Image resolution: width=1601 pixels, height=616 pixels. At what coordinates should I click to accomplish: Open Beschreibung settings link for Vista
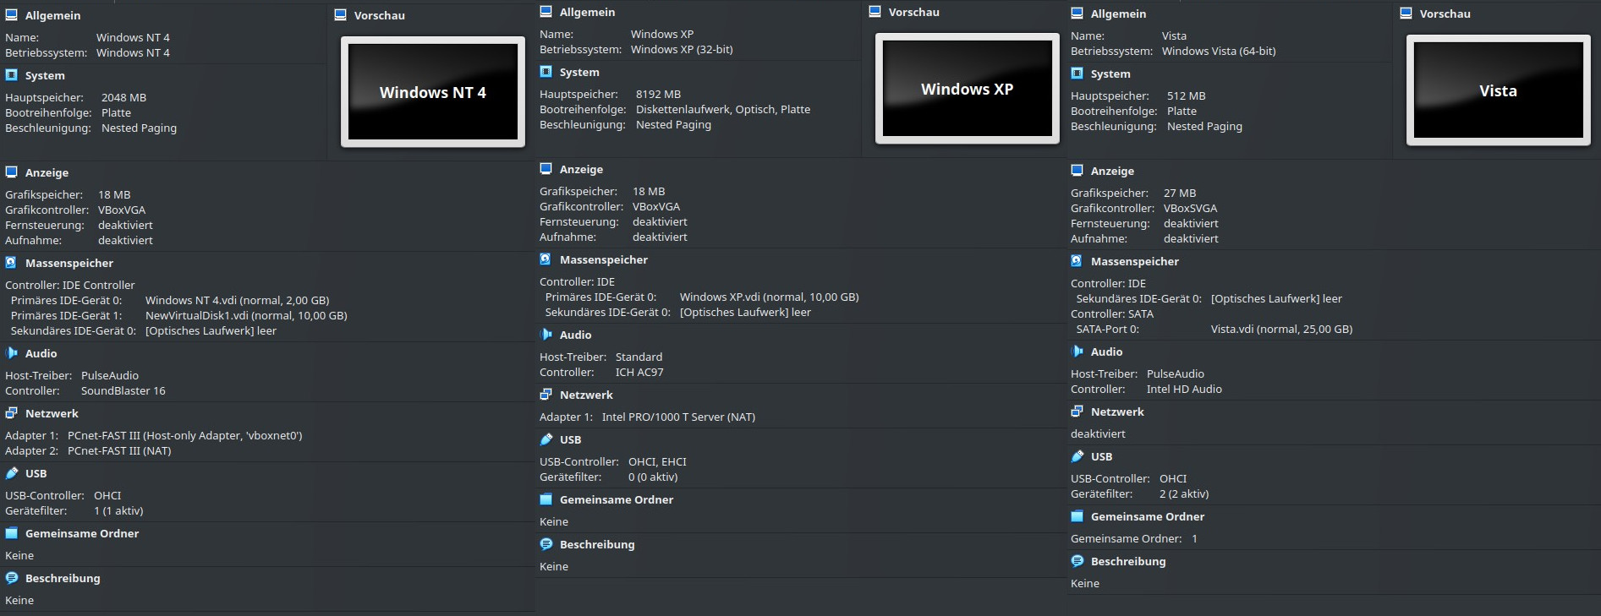coord(1128,561)
